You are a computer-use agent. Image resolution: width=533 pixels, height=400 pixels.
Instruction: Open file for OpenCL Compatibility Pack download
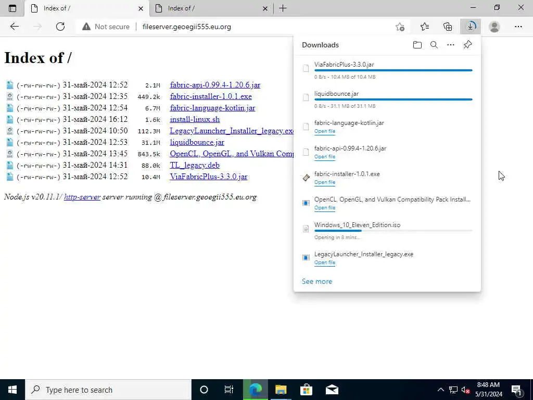tap(325, 207)
